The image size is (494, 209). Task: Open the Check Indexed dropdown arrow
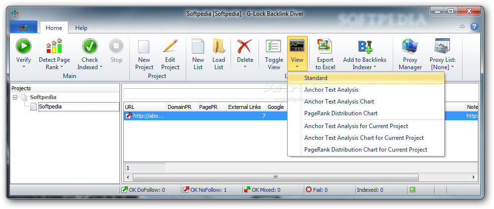coord(101,67)
